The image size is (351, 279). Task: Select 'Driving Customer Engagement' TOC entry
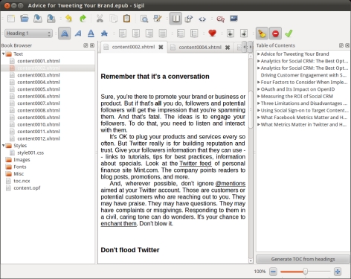point(303,75)
